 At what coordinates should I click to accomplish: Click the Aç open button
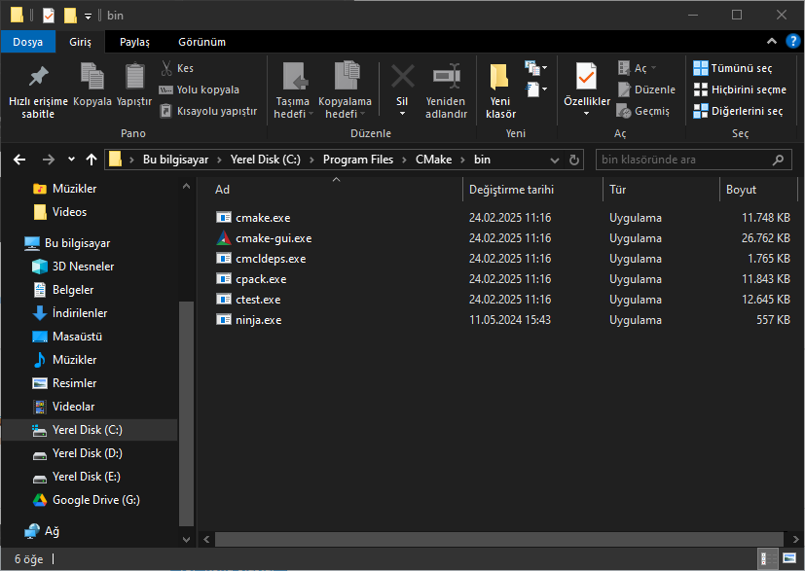(637, 68)
